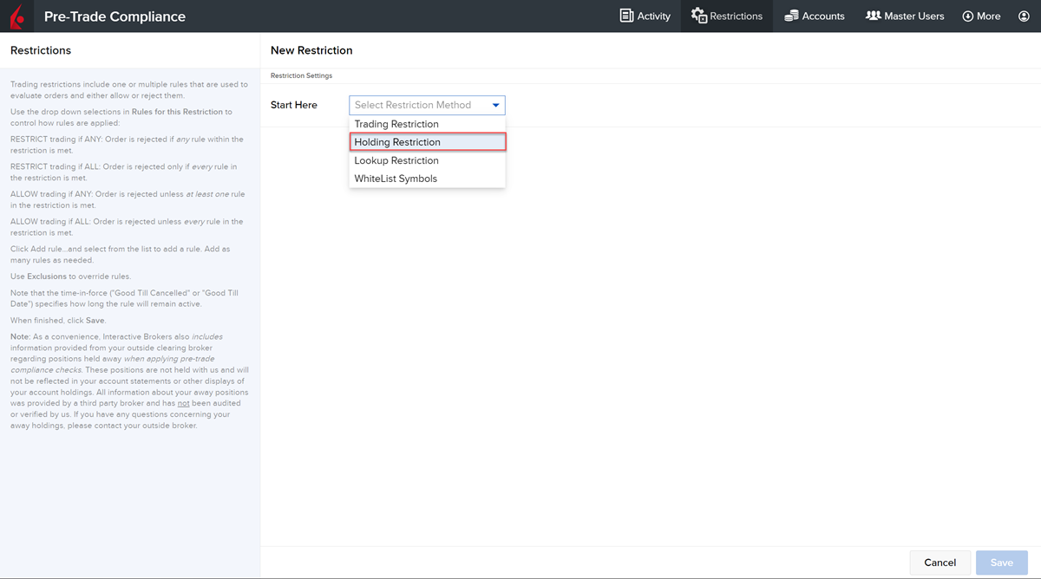Image resolution: width=1041 pixels, height=579 pixels.
Task: Click the 'Note:' paragraph label
Action: [x=20, y=336]
